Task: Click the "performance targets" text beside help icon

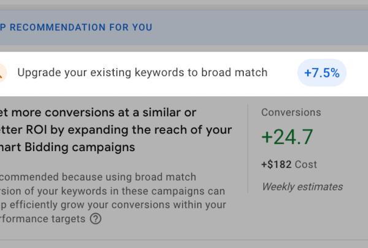Action: [43, 219]
